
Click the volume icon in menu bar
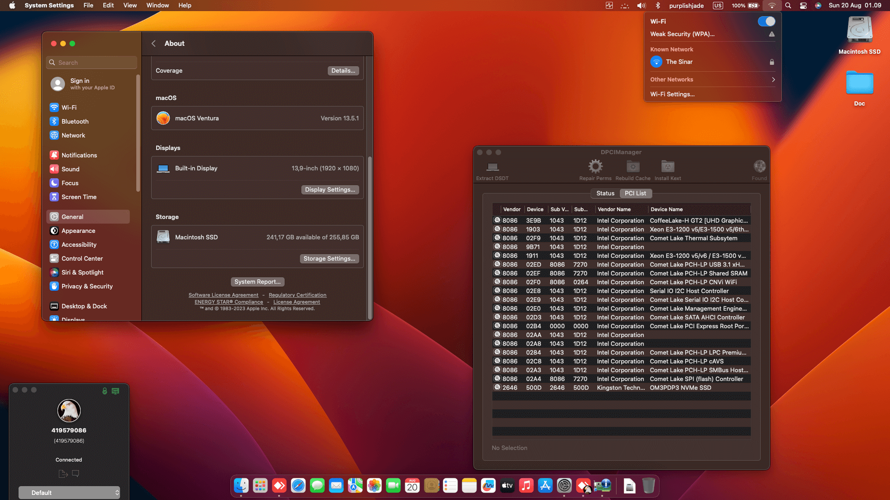641,6
